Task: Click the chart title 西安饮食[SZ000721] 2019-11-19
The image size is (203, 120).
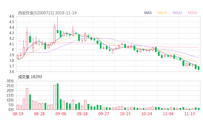Action: (x=47, y=13)
